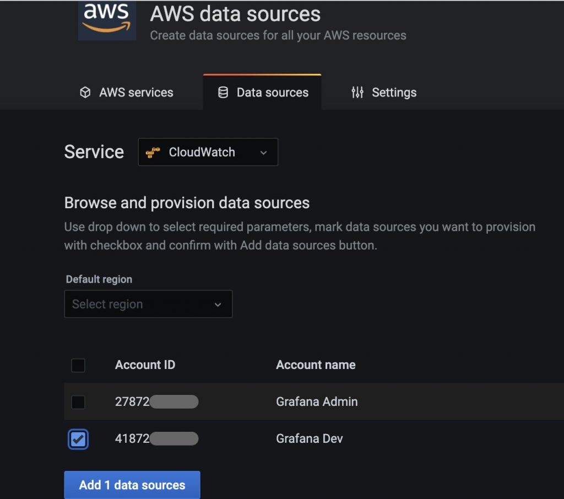The width and height of the screenshot is (564, 499).
Task: Click the Account name column header
Action: tap(316, 365)
